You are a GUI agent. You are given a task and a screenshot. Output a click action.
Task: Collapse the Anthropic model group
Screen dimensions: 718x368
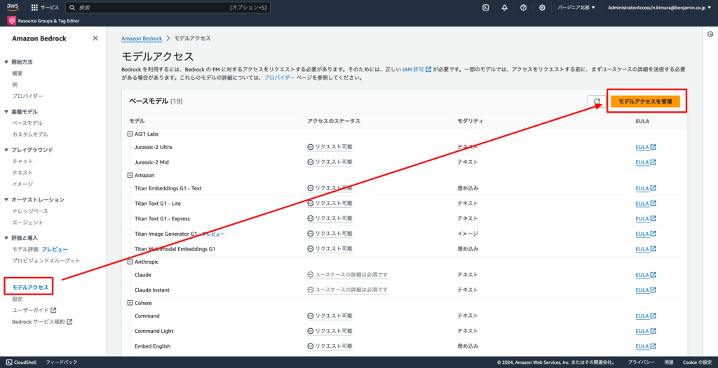point(130,262)
